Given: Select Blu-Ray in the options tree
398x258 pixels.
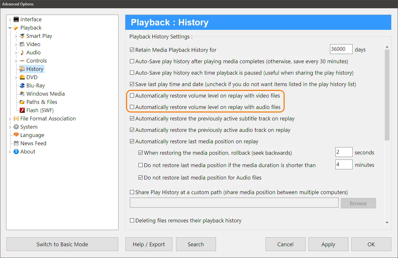Looking at the screenshot, I should pos(36,85).
